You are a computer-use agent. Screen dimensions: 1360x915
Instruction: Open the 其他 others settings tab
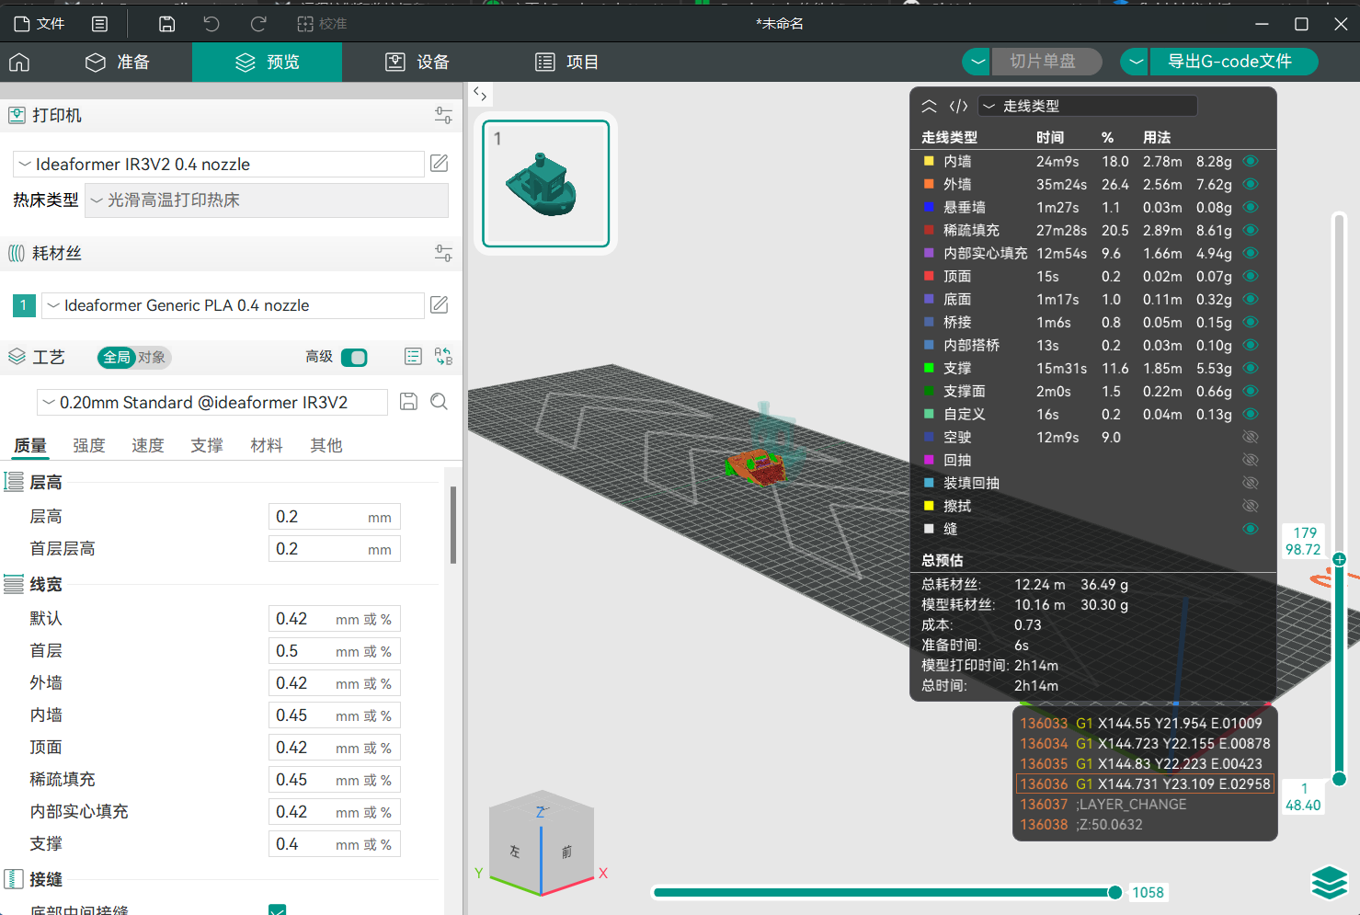pos(326,445)
